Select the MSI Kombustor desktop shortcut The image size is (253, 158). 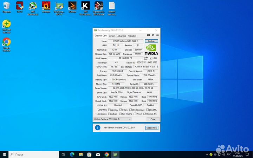tap(85, 8)
